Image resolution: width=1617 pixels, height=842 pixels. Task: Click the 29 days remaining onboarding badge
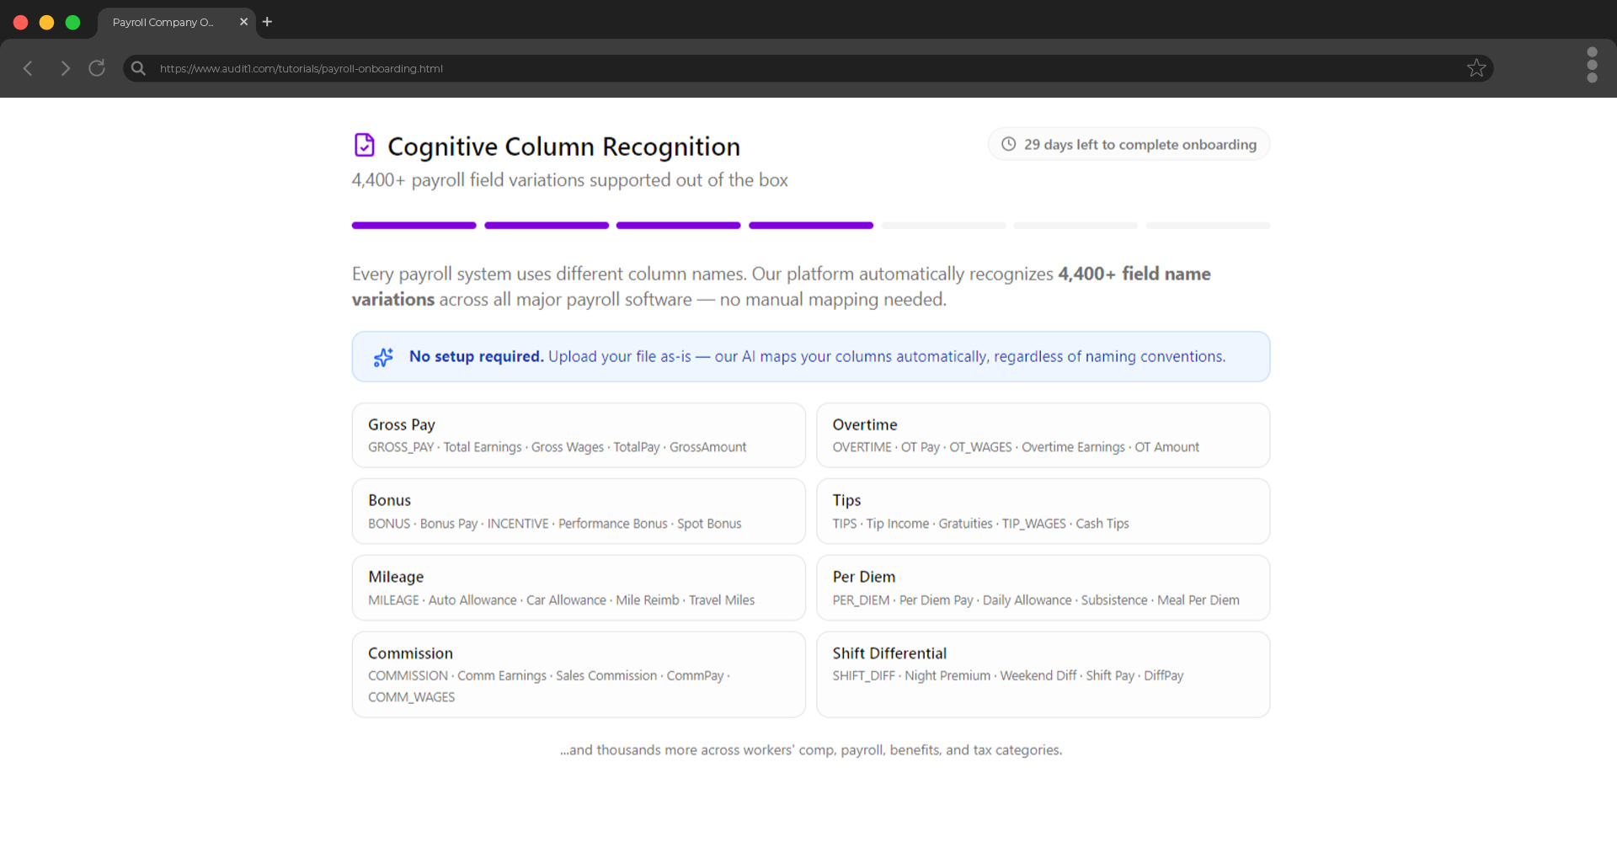tap(1128, 144)
